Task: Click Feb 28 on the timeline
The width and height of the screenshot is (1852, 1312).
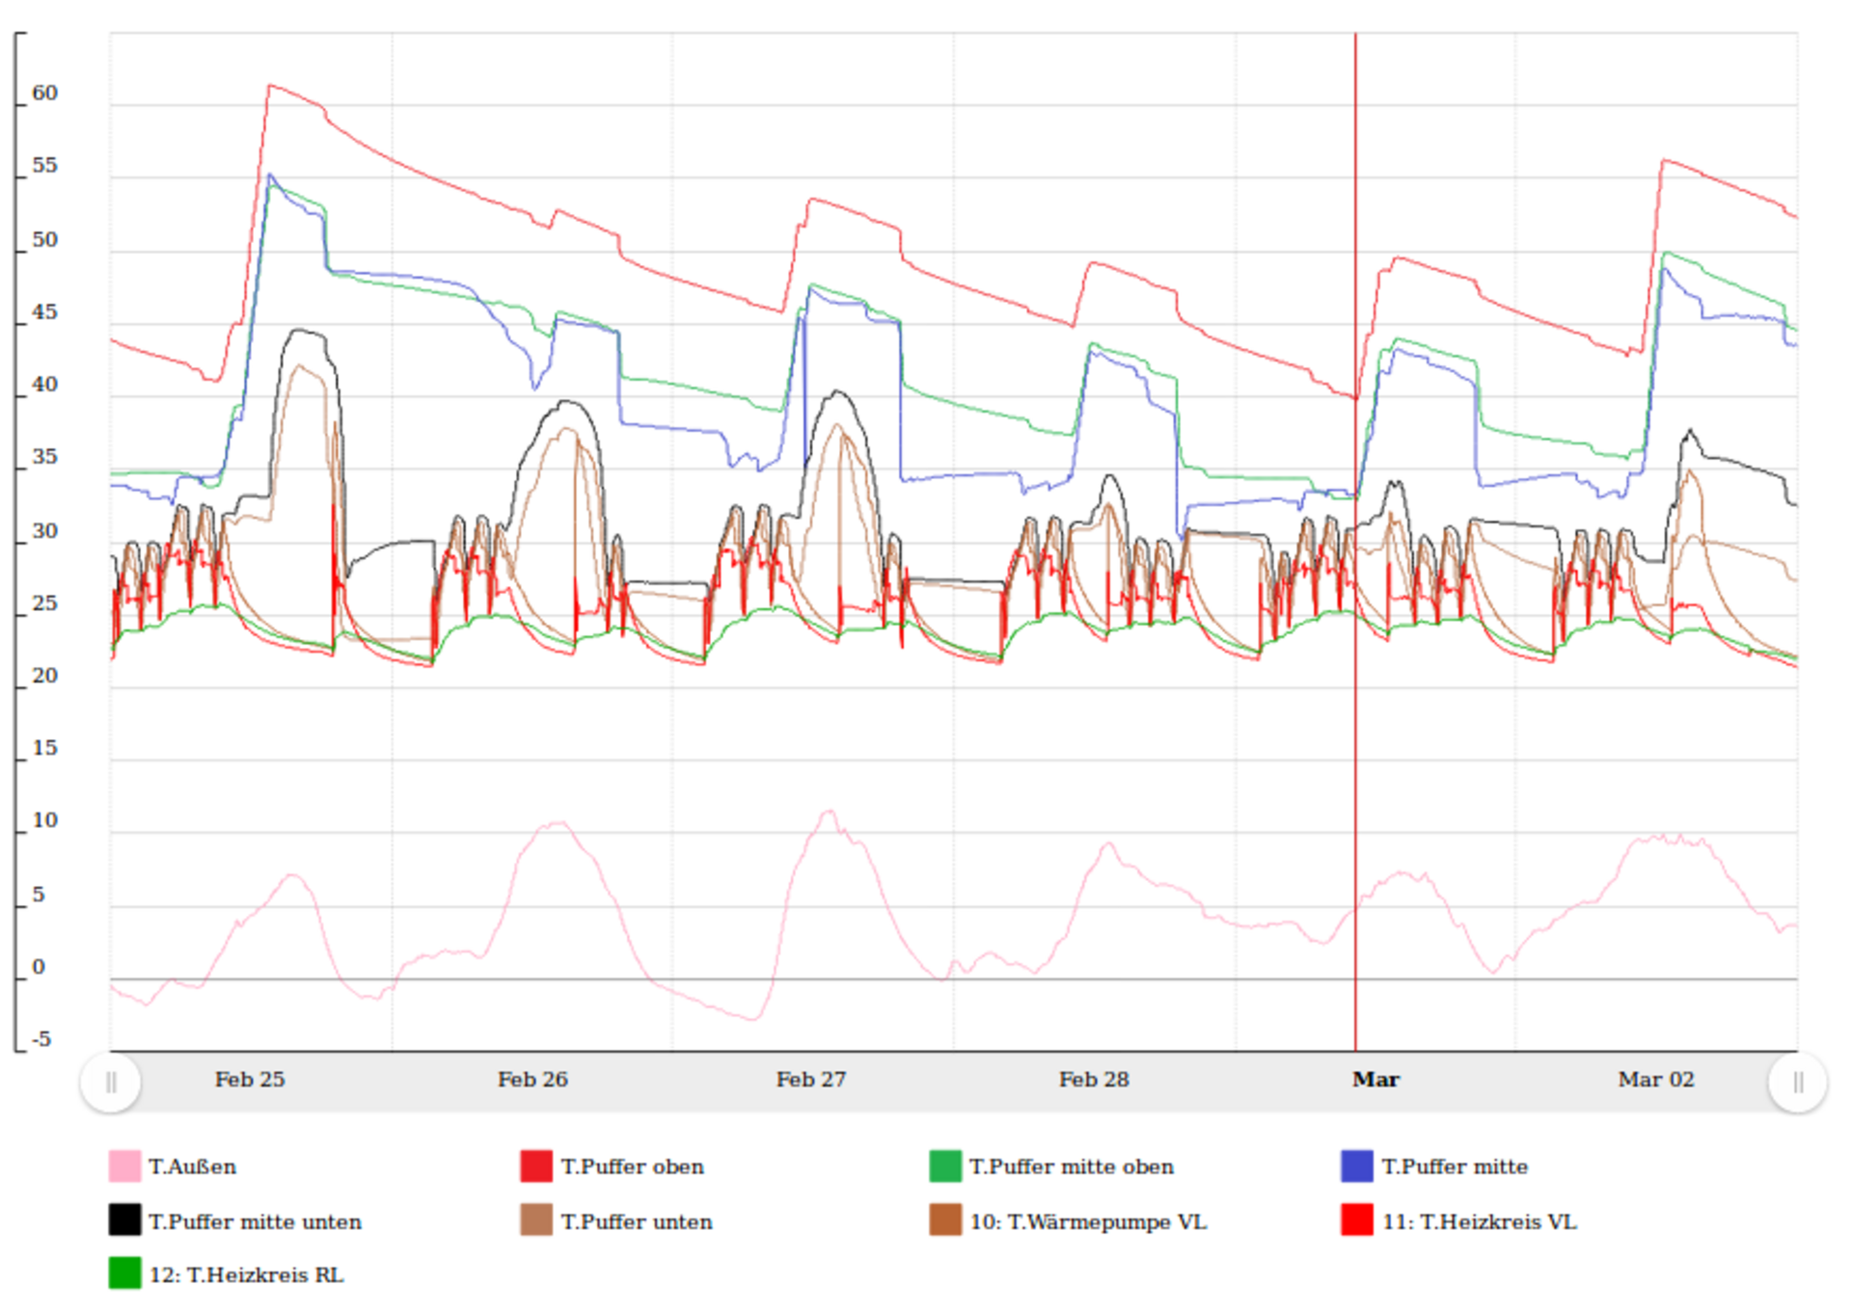Action: [1094, 1079]
